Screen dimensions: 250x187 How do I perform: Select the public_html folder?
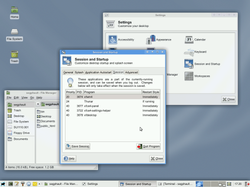click(x=46, y=126)
